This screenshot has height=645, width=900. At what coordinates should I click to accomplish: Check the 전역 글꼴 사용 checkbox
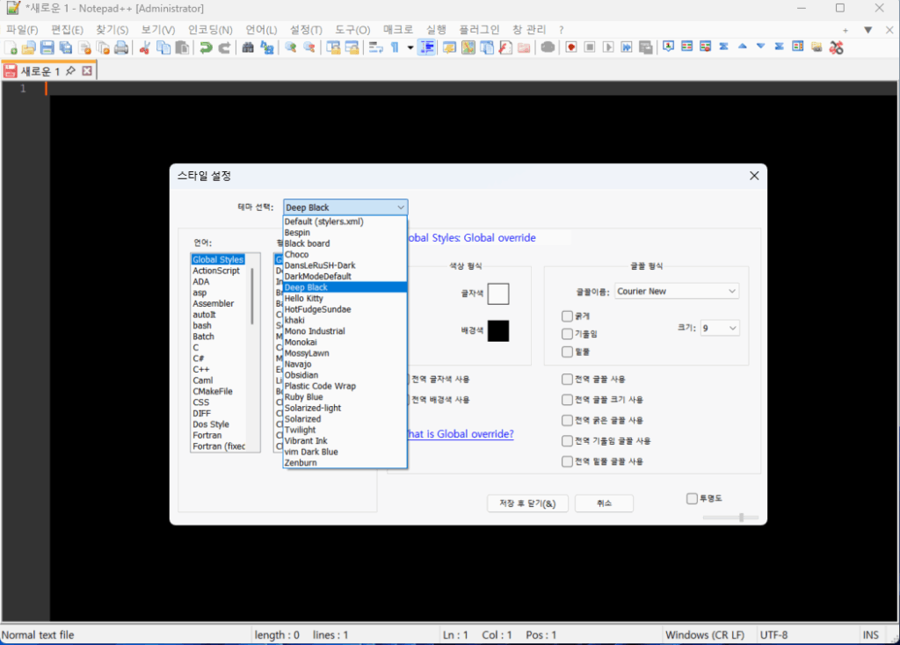point(567,380)
